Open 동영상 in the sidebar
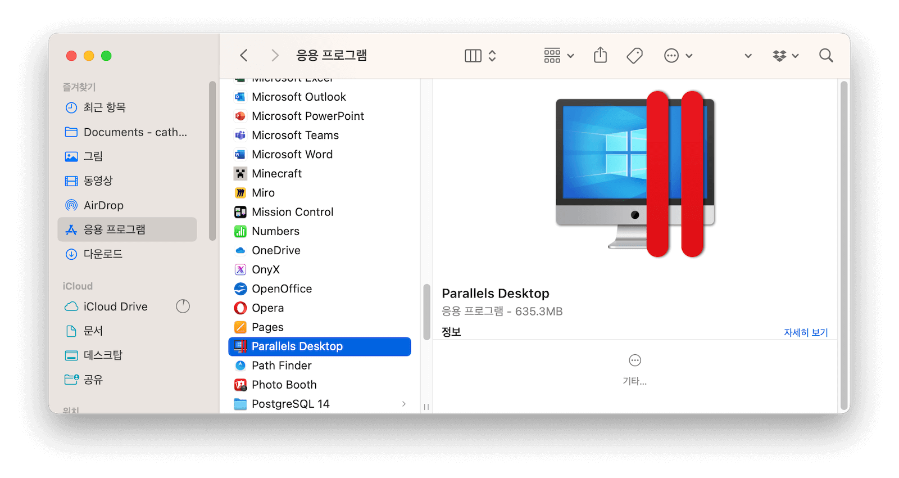Screen dimensions: 899x478 pos(127,181)
